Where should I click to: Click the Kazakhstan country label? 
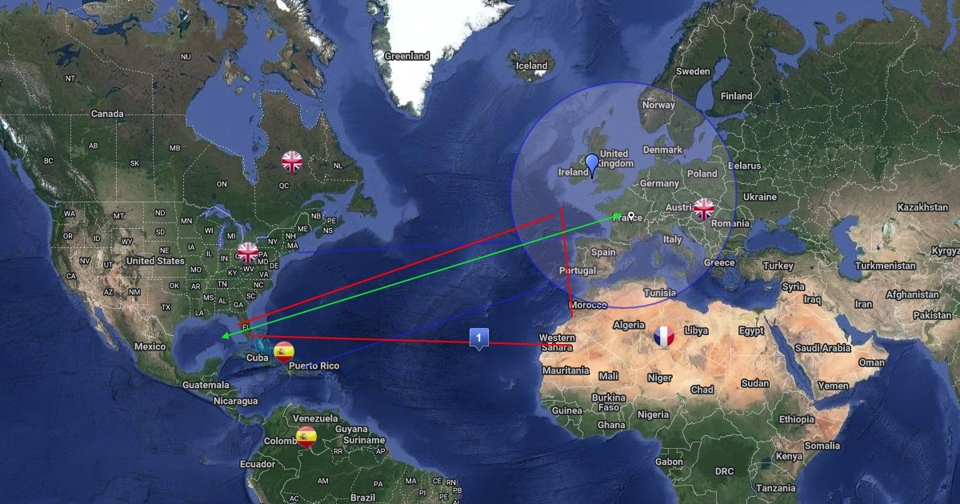coord(923,207)
